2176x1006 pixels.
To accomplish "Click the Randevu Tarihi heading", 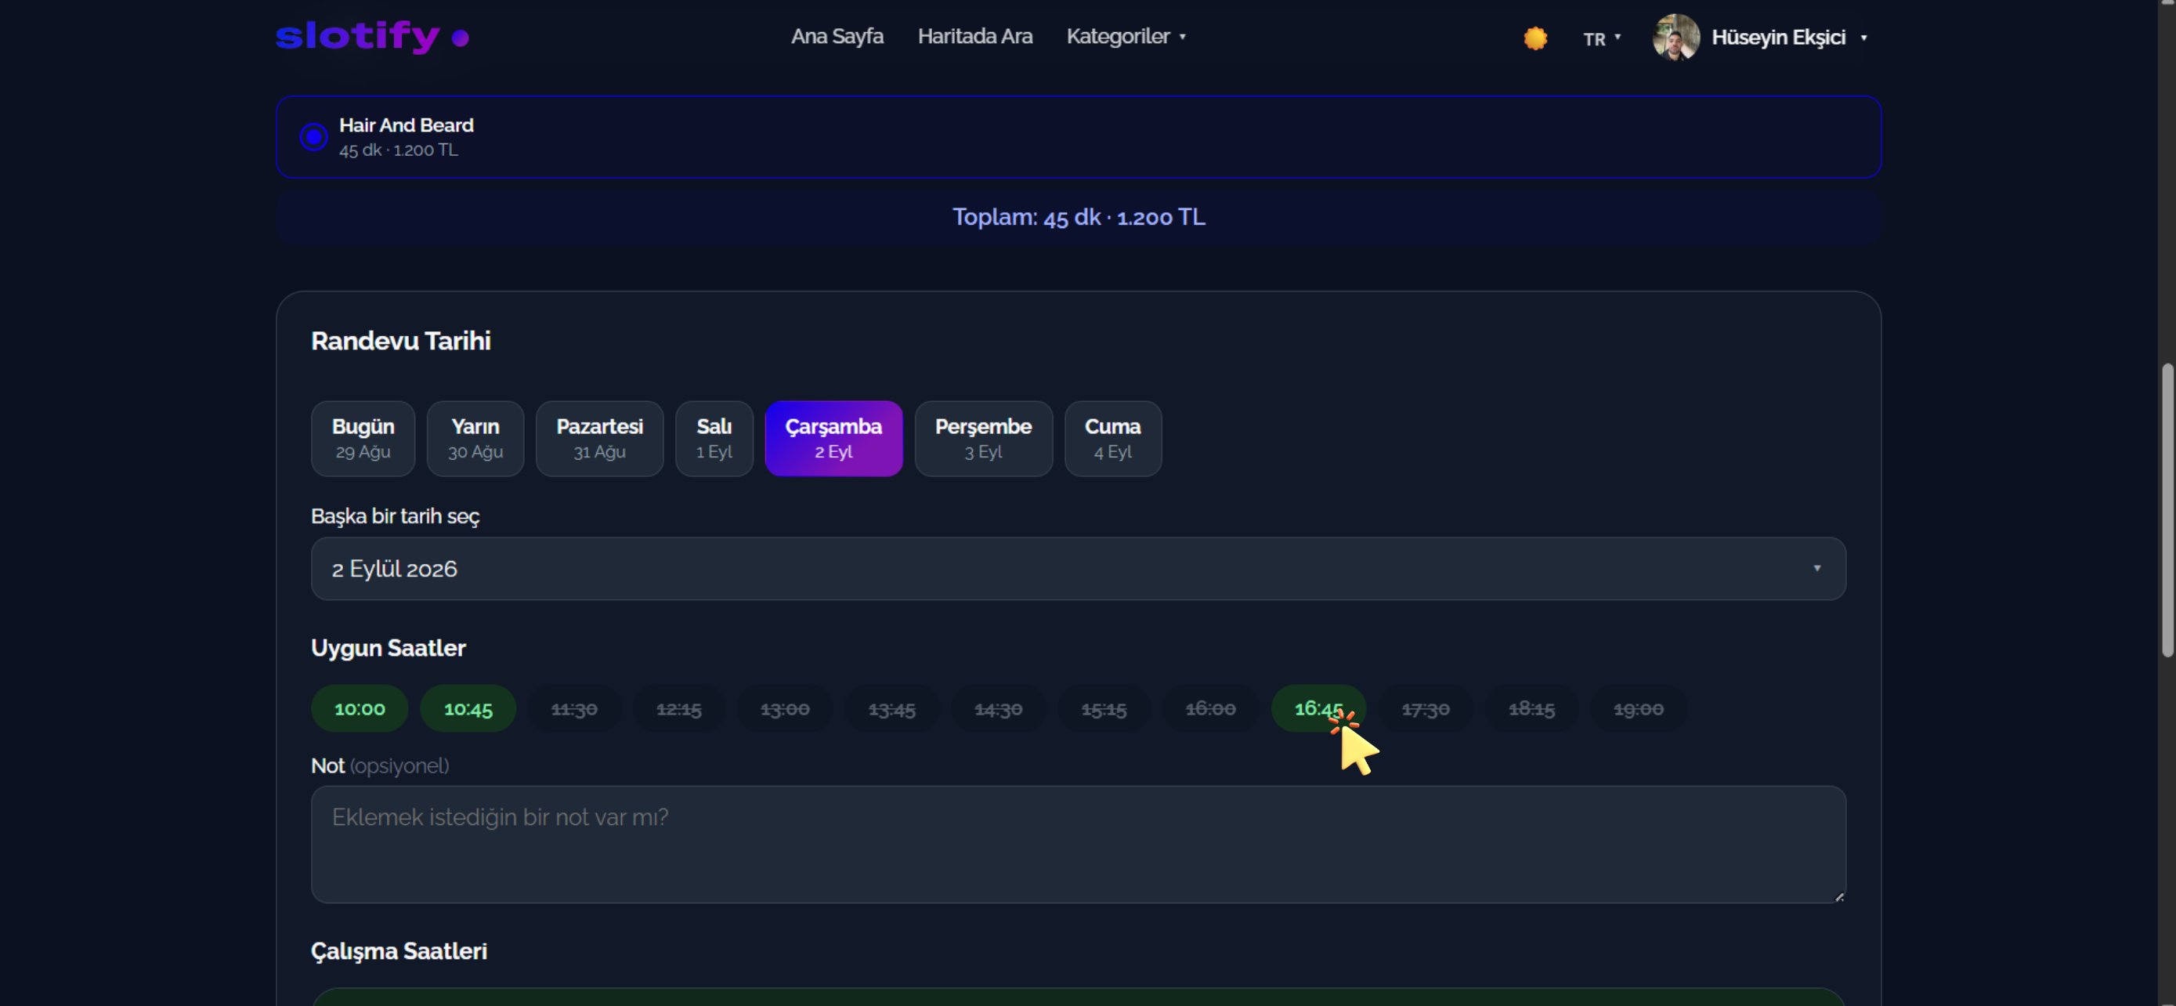I will click(400, 340).
